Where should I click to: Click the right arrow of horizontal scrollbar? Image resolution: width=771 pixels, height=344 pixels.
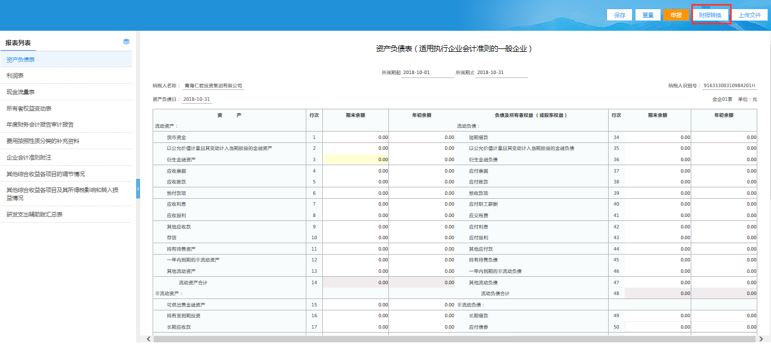pos(761,339)
